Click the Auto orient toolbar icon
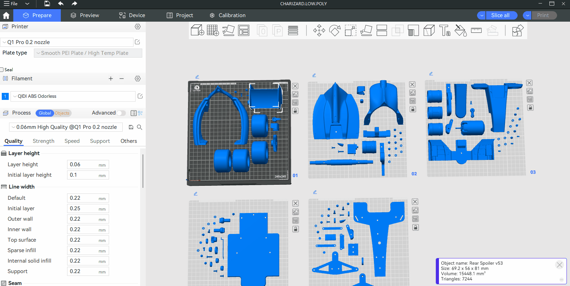Viewport: 570px width, 286px height. point(228,30)
